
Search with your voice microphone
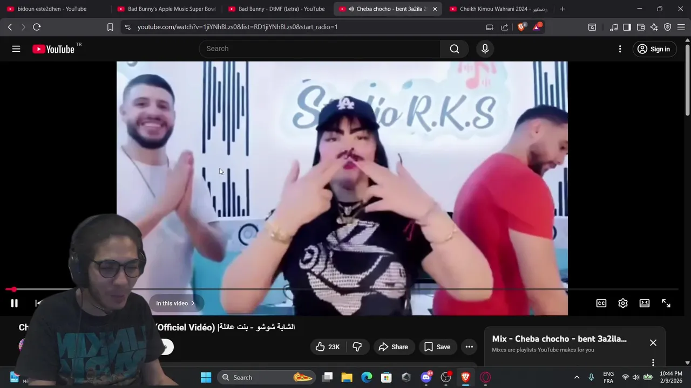click(x=485, y=49)
